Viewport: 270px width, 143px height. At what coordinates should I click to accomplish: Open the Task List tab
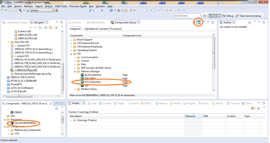(x=233, y=103)
